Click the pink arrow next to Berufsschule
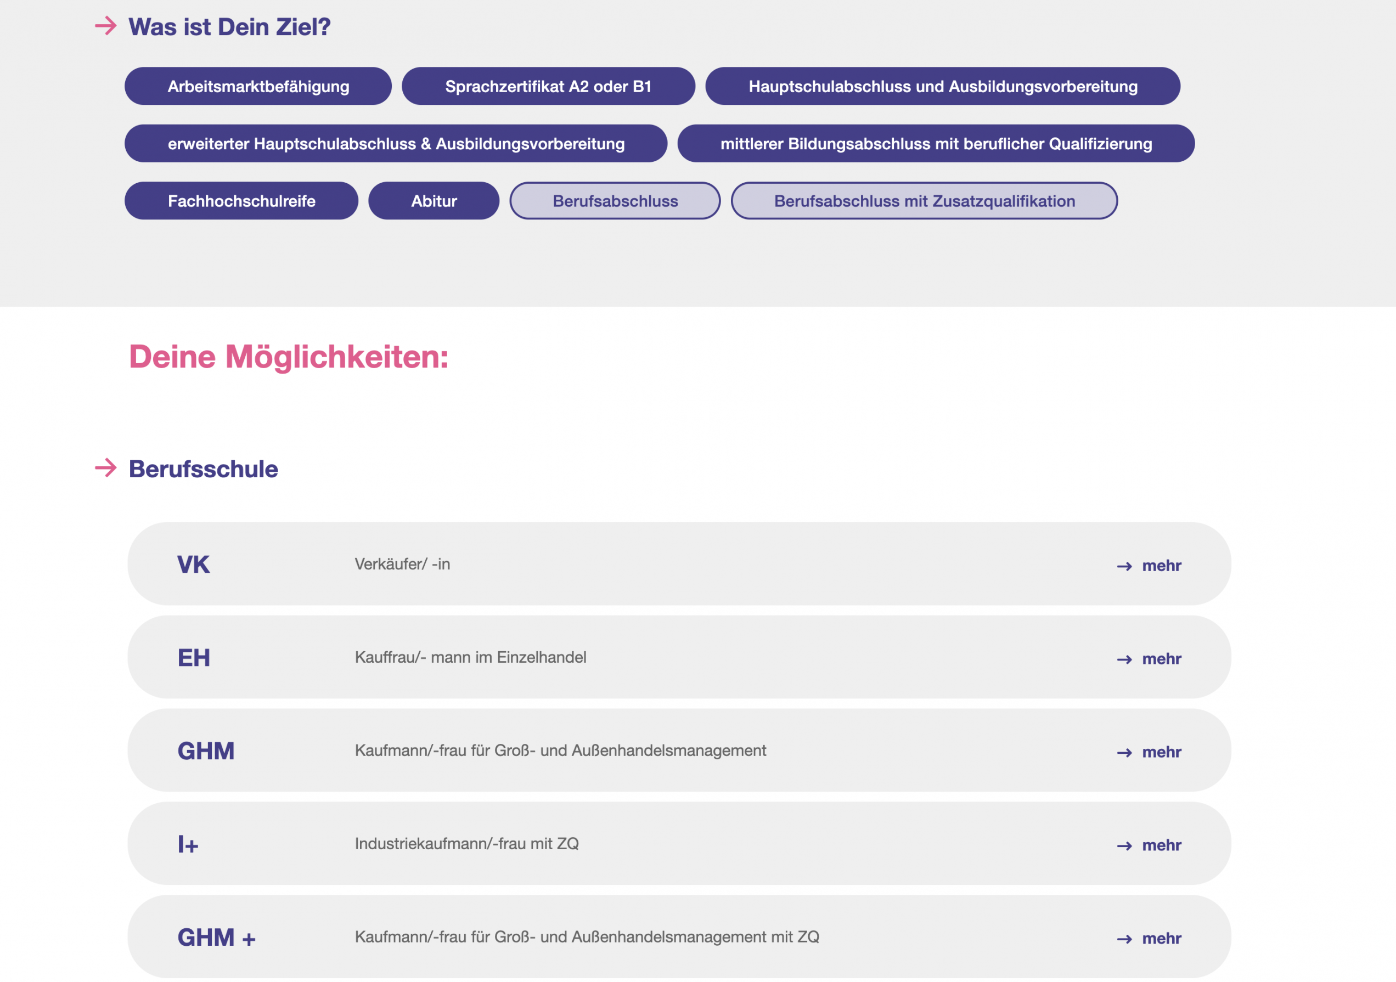Image resolution: width=1396 pixels, height=982 pixels. (106, 468)
